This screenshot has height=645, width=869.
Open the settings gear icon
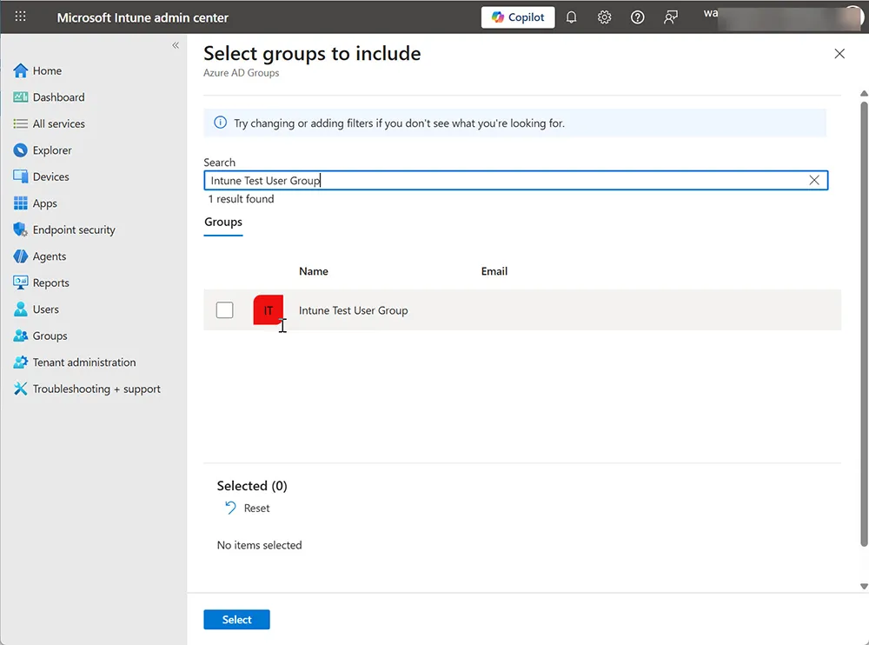(x=604, y=17)
